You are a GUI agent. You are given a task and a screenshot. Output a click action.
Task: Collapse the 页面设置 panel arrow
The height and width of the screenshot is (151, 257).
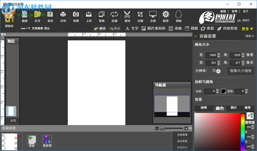pyautogui.click(x=196, y=36)
